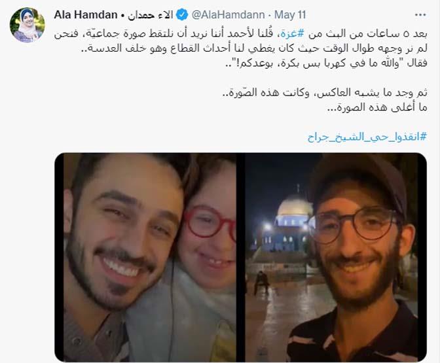440x363 pixels.
Task: Click the golden dome in the right photo
Action: [295, 205]
